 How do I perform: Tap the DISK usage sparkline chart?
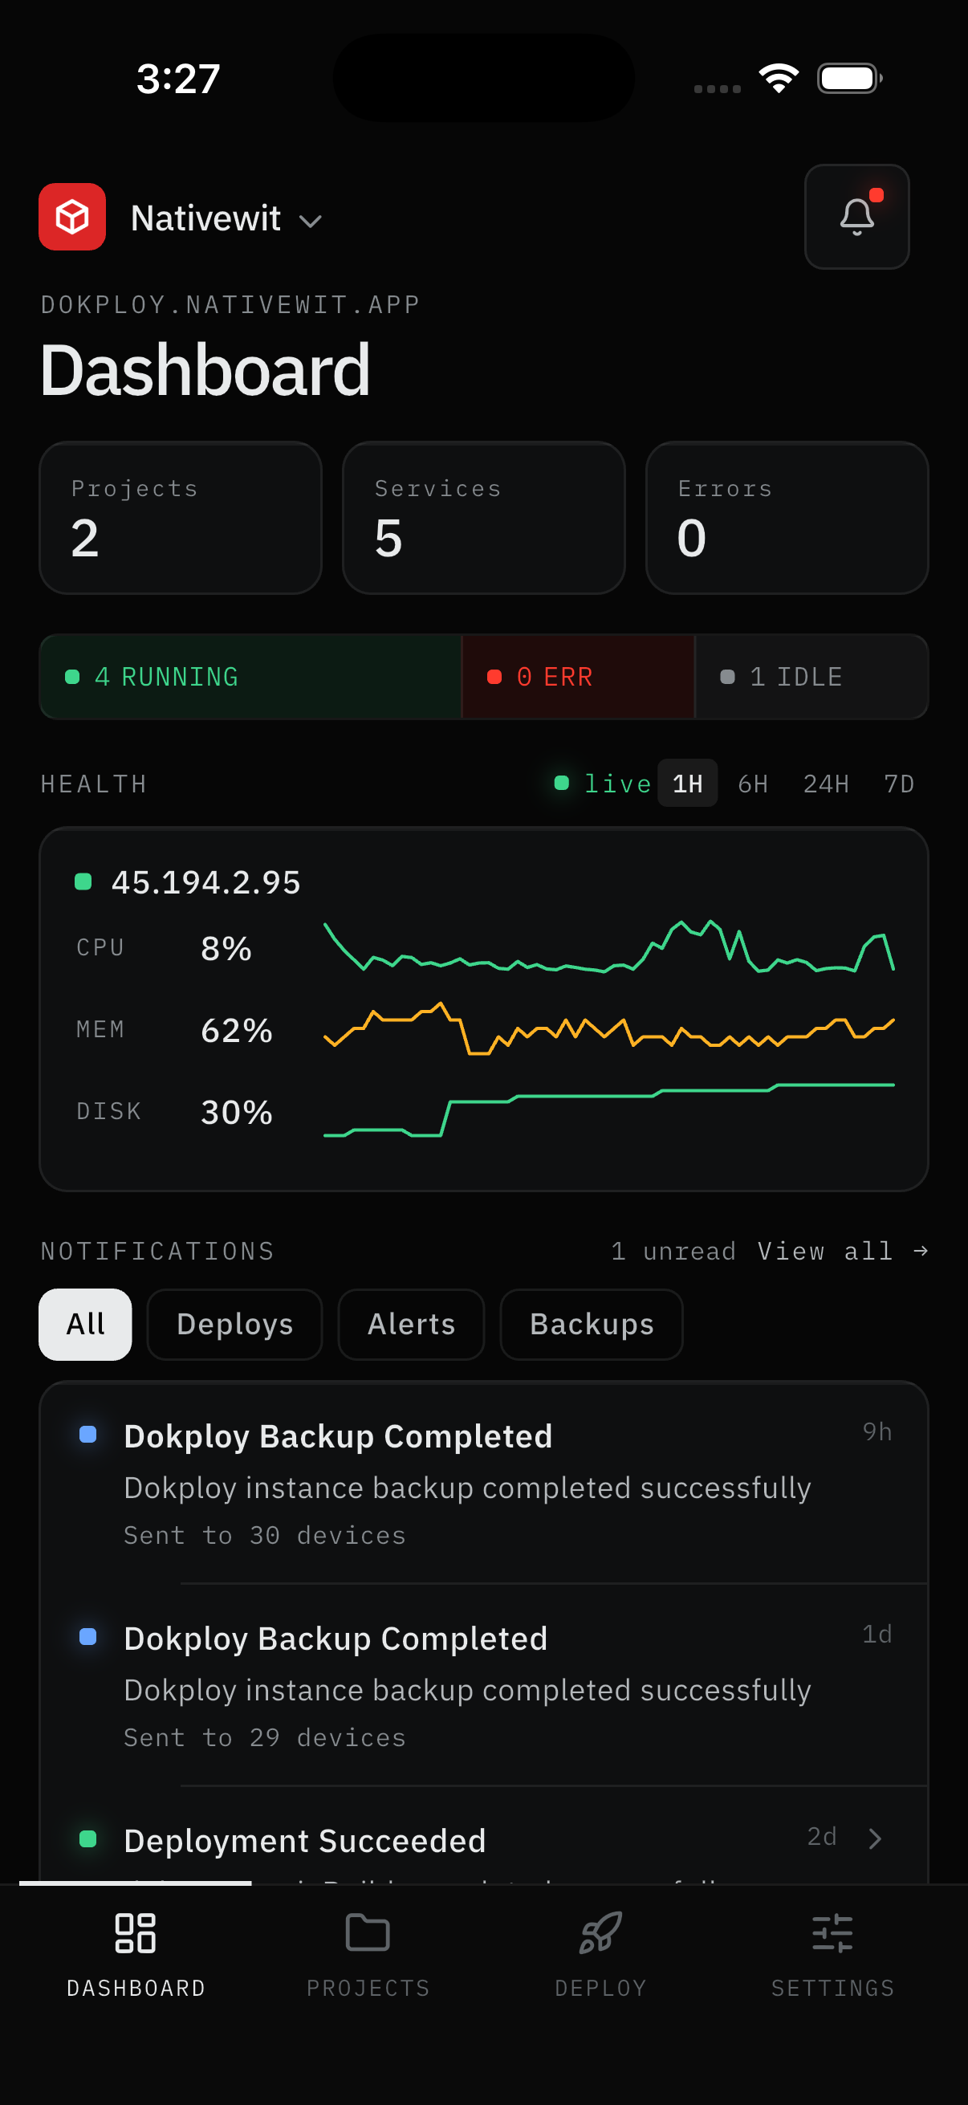pyautogui.click(x=609, y=1110)
